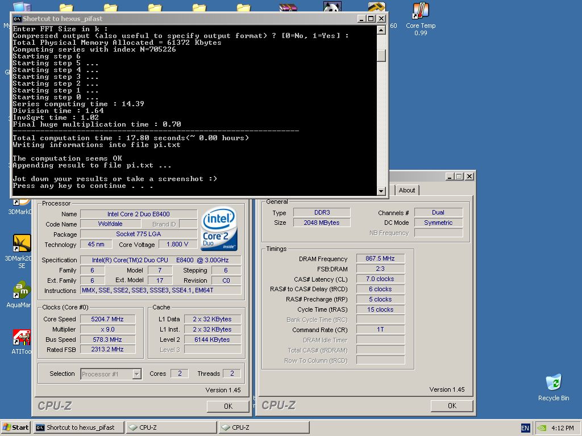Click the Cycle Time value '15 clocks'
Screen dimensions: 582x436
(x=380, y=309)
